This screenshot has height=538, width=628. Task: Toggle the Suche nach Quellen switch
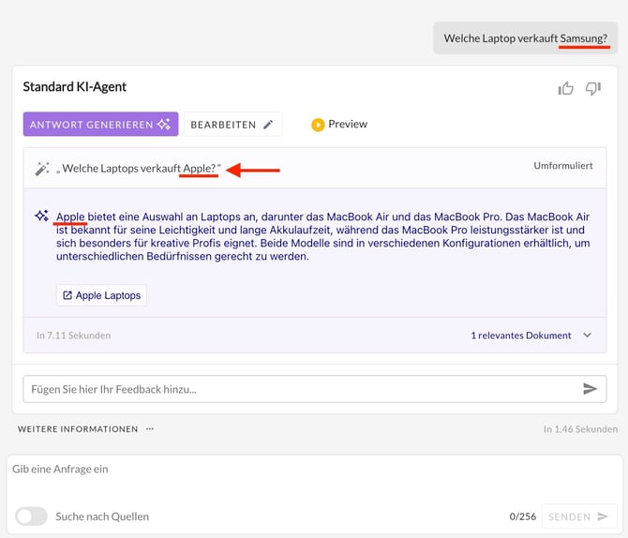(x=31, y=516)
